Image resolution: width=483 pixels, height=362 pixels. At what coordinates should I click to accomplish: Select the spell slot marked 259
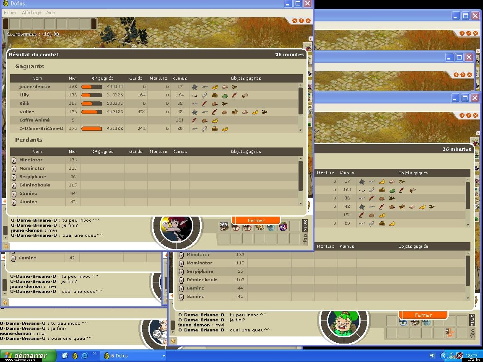(224, 226)
